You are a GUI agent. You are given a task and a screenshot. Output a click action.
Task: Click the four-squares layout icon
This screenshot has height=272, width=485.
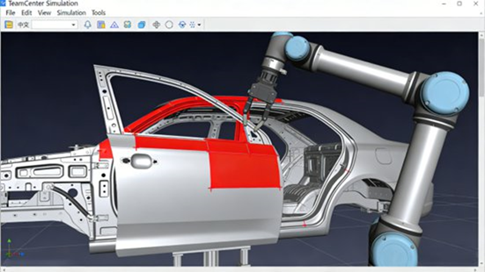coord(128,25)
